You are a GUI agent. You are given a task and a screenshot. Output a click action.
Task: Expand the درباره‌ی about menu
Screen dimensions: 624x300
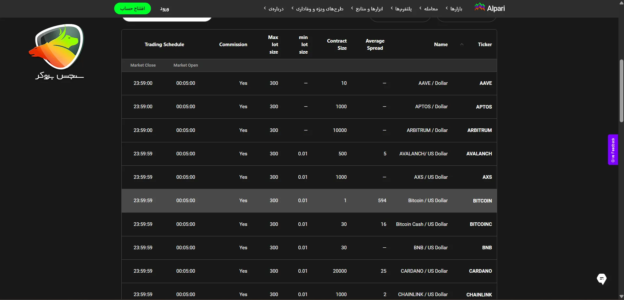[274, 9]
